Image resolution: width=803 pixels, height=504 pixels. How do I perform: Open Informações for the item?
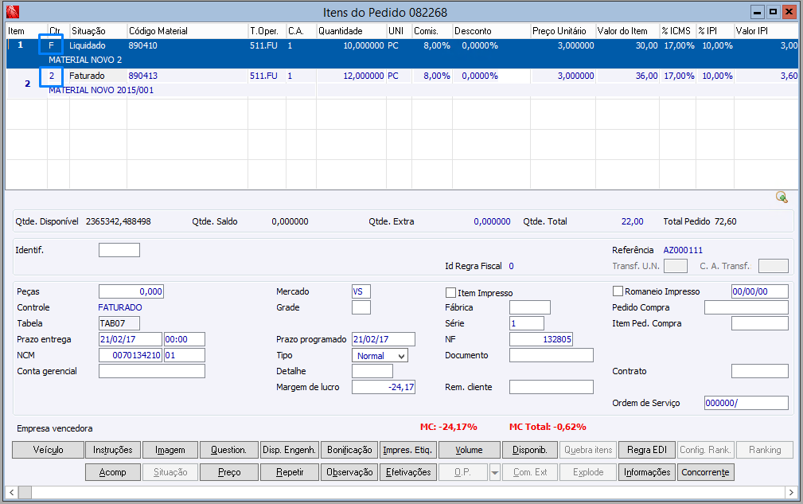(x=646, y=472)
